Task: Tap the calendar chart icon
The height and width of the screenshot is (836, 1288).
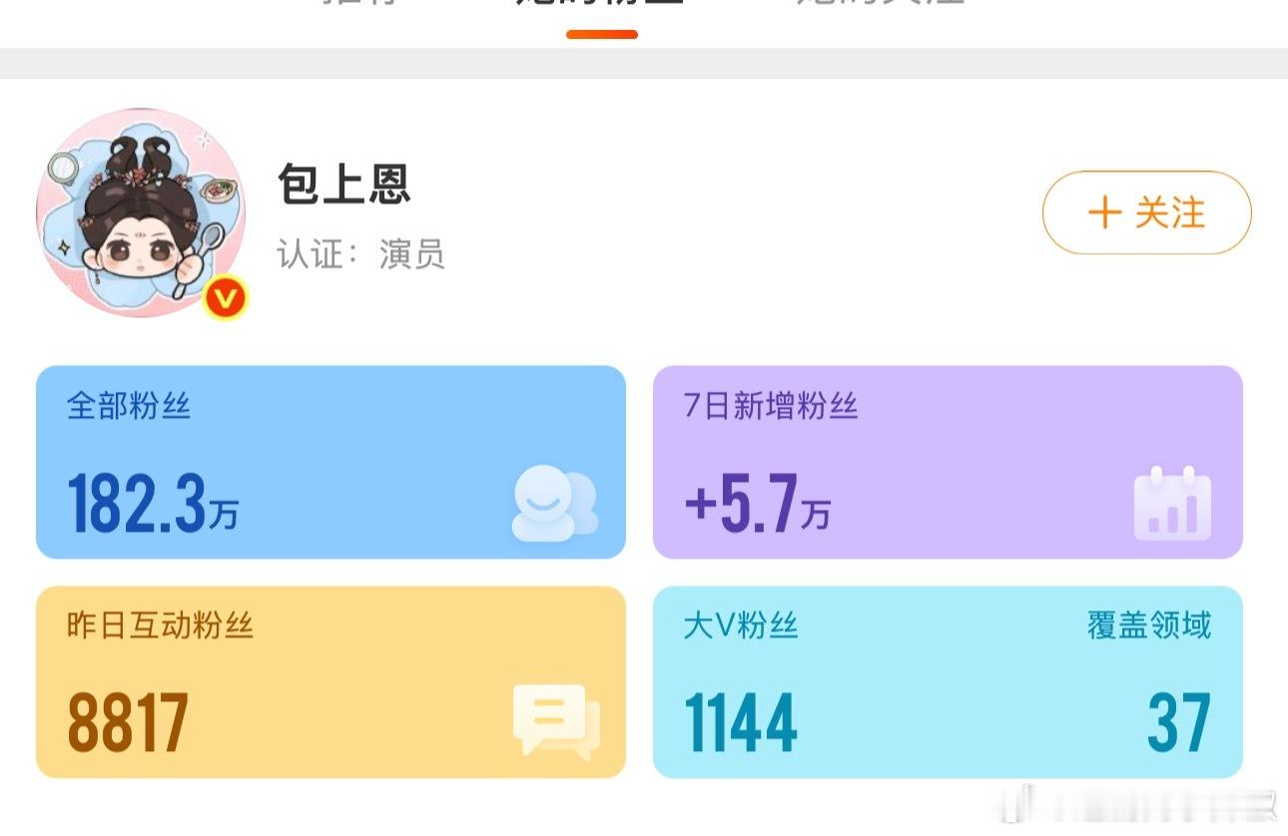Action: click(x=1172, y=503)
